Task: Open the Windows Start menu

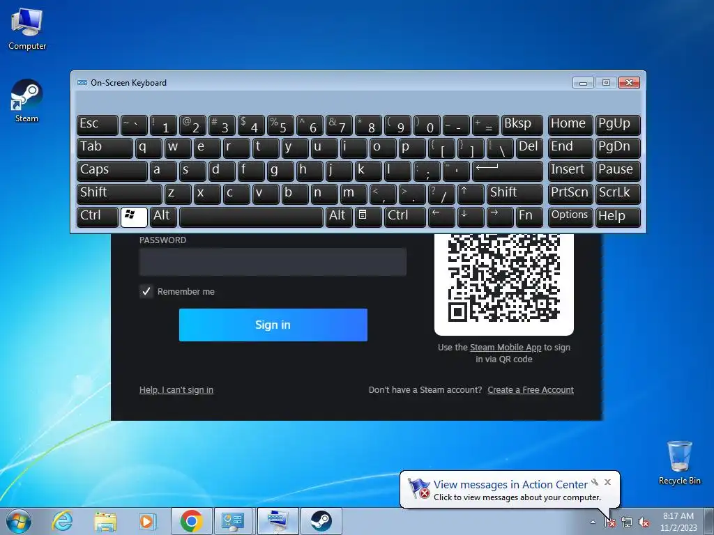Action: point(19,521)
